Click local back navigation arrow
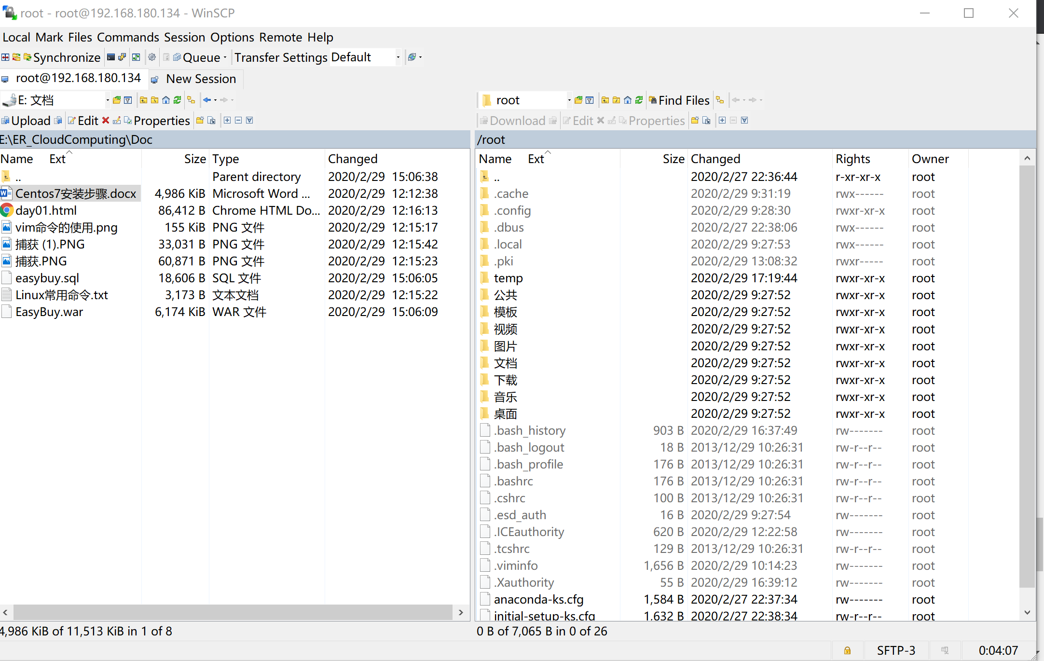The width and height of the screenshot is (1044, 661). click(207, 100)
